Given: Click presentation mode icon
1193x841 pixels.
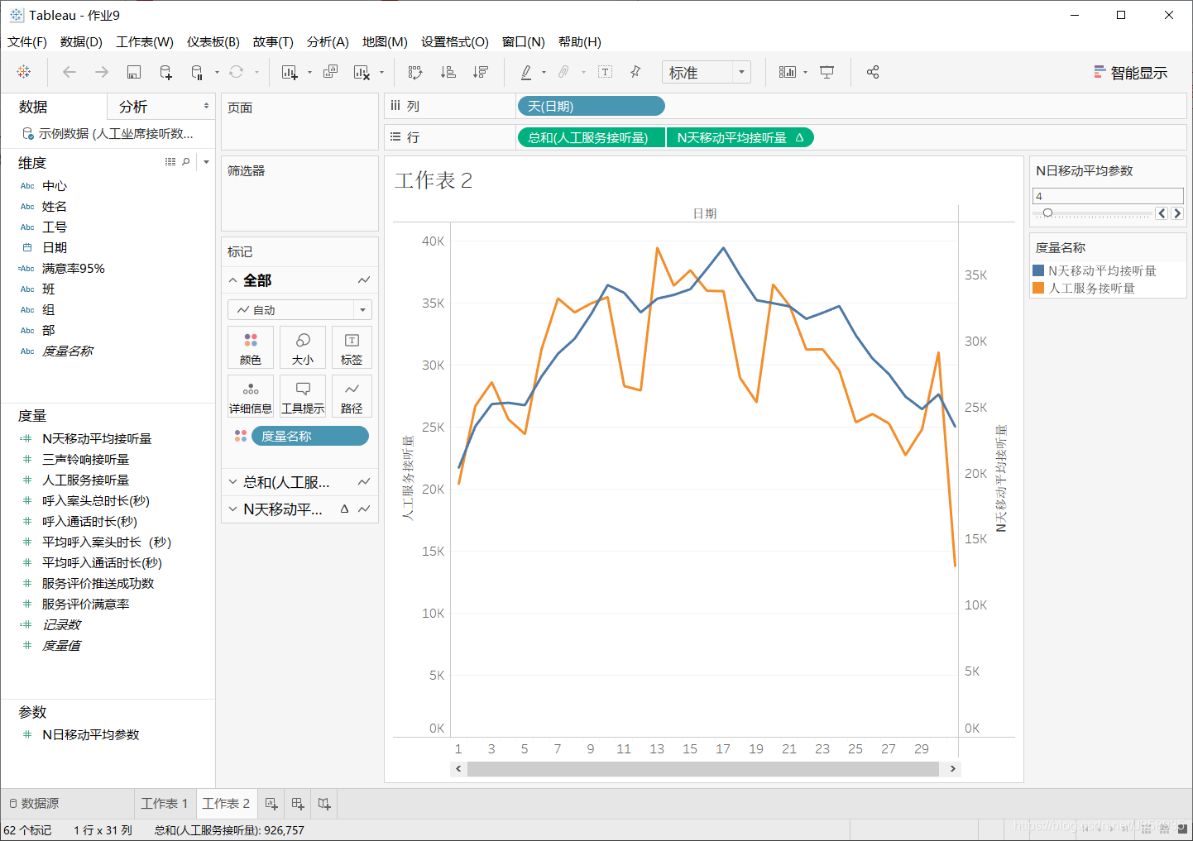Looking at the screenshot, I should point(826,72).
